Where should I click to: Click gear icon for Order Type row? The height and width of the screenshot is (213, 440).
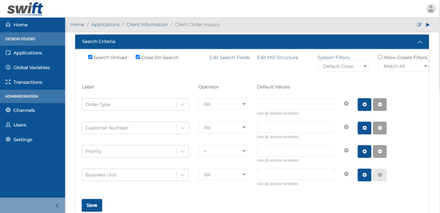coord(346,104)
